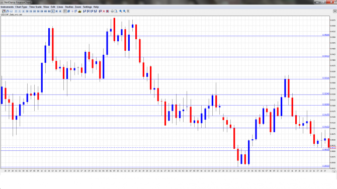The width and height of the screenshot is (337, 189).
Task: Select the monthly 'M' time scale button
Action: pyautogui.click(x=60, y=11)
